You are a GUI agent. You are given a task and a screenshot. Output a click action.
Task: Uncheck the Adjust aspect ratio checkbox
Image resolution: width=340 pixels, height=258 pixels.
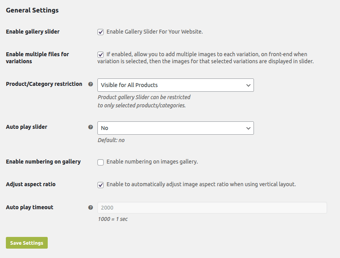(101, 185)
